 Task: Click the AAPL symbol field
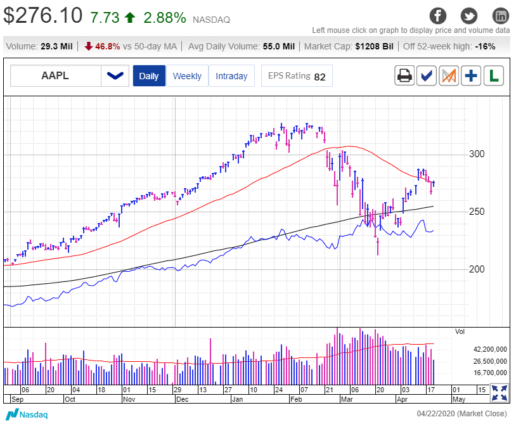[55, 75]
